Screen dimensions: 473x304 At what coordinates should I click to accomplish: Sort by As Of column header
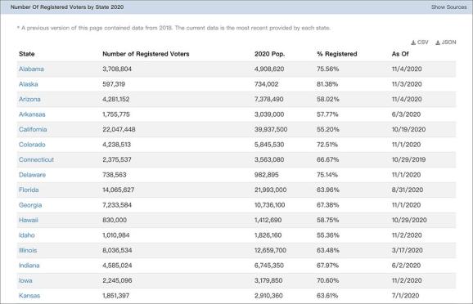[400, 54]
